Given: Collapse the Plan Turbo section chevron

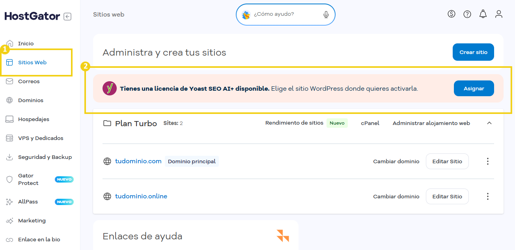Looking at the screenshot, I should [x=489, y=123].
